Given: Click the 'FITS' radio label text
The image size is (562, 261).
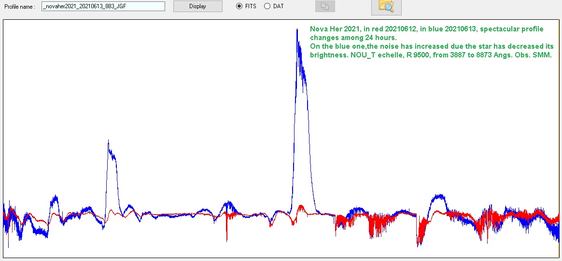Looking at the screenshot, I should pyautogui.click(x=251, y=6).
